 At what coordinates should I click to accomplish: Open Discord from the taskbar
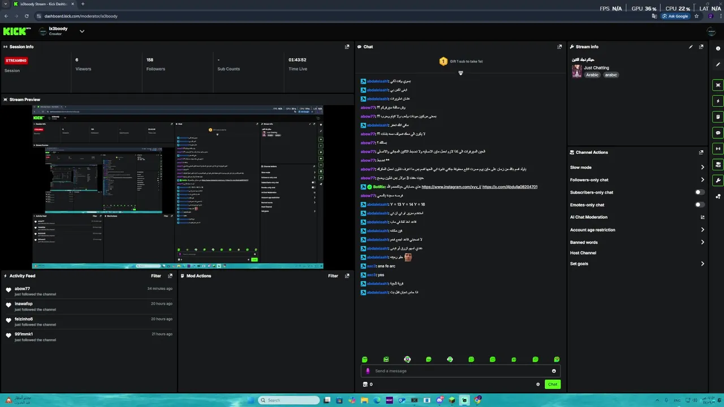tap(439, 400)
